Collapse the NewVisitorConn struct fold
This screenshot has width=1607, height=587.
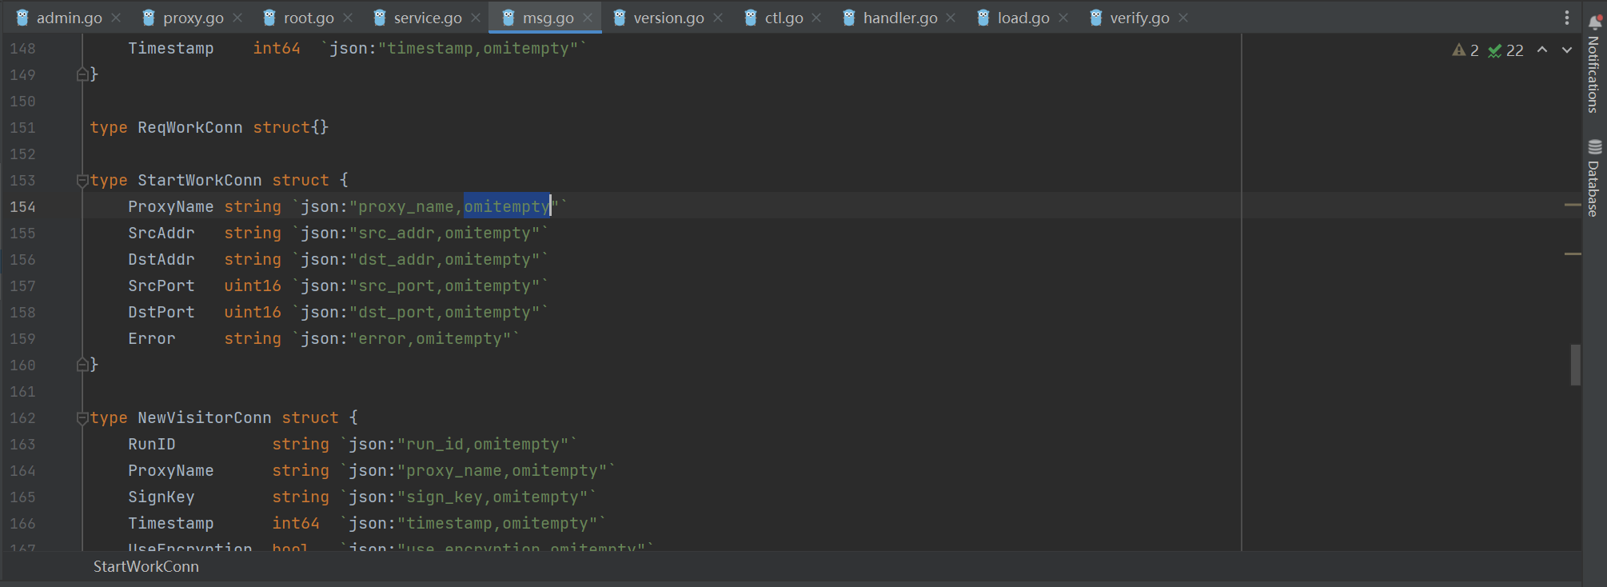pos(82,418)
